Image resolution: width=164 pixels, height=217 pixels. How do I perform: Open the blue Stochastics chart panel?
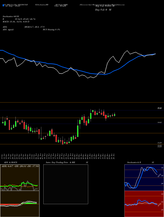144,178
